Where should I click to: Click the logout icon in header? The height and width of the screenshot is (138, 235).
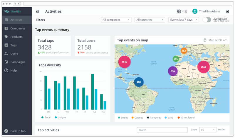click(227, 11)
